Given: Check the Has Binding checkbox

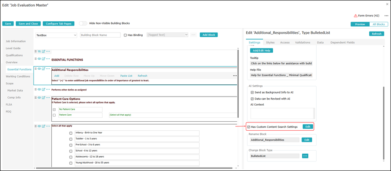Looking at the screenshot, I should (125, 35).
